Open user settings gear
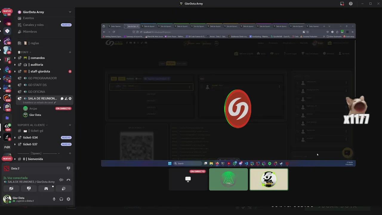The image size is (382, 215). click(68, 199)
